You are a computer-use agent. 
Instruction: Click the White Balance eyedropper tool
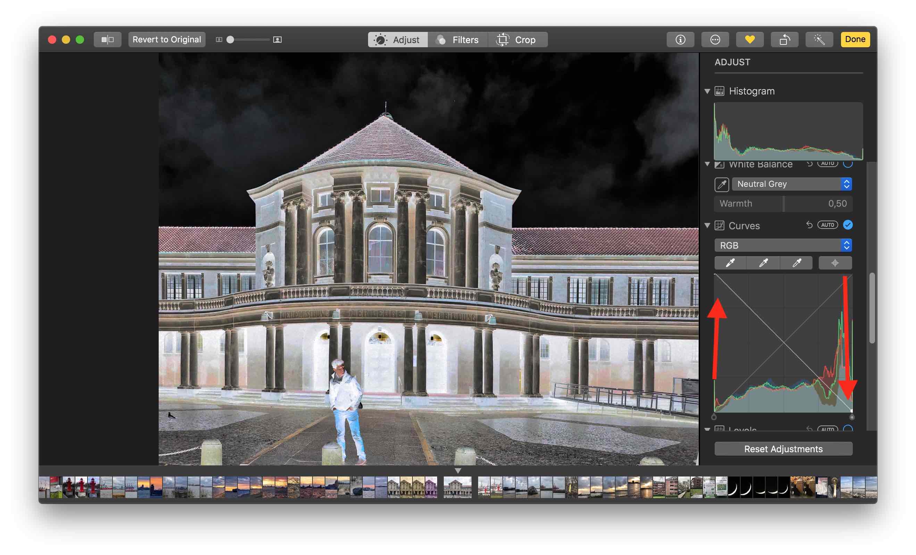722,184
